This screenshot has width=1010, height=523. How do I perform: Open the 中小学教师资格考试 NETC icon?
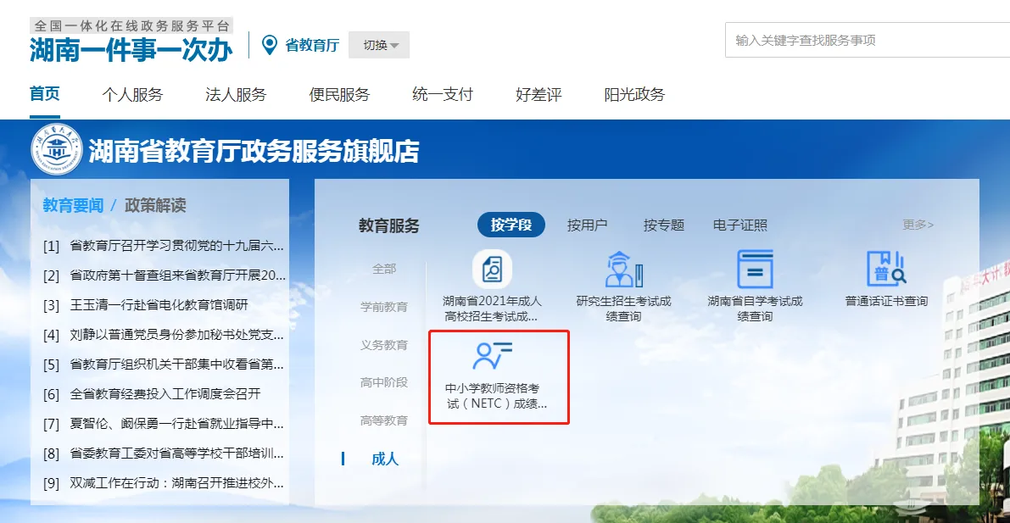(492, 355)
